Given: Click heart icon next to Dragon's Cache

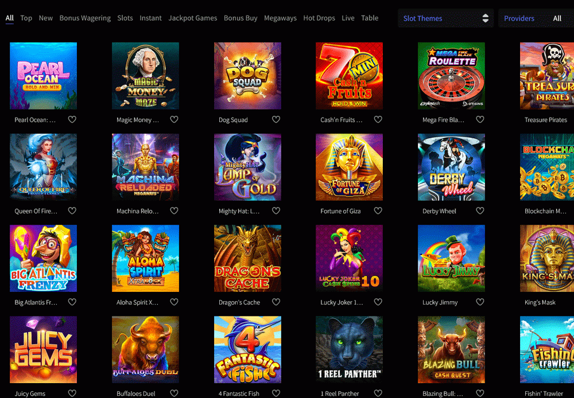Looking at the screenshot, I should click(x=276, y=302).
